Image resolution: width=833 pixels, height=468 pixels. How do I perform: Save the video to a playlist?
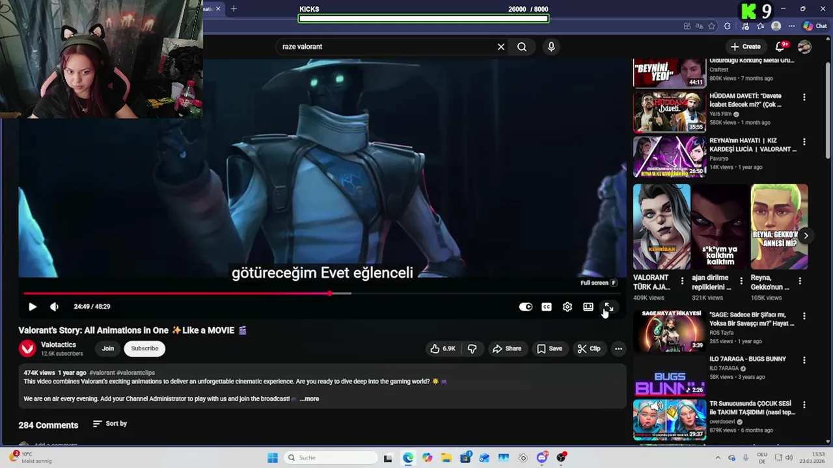tap(550, 348)
